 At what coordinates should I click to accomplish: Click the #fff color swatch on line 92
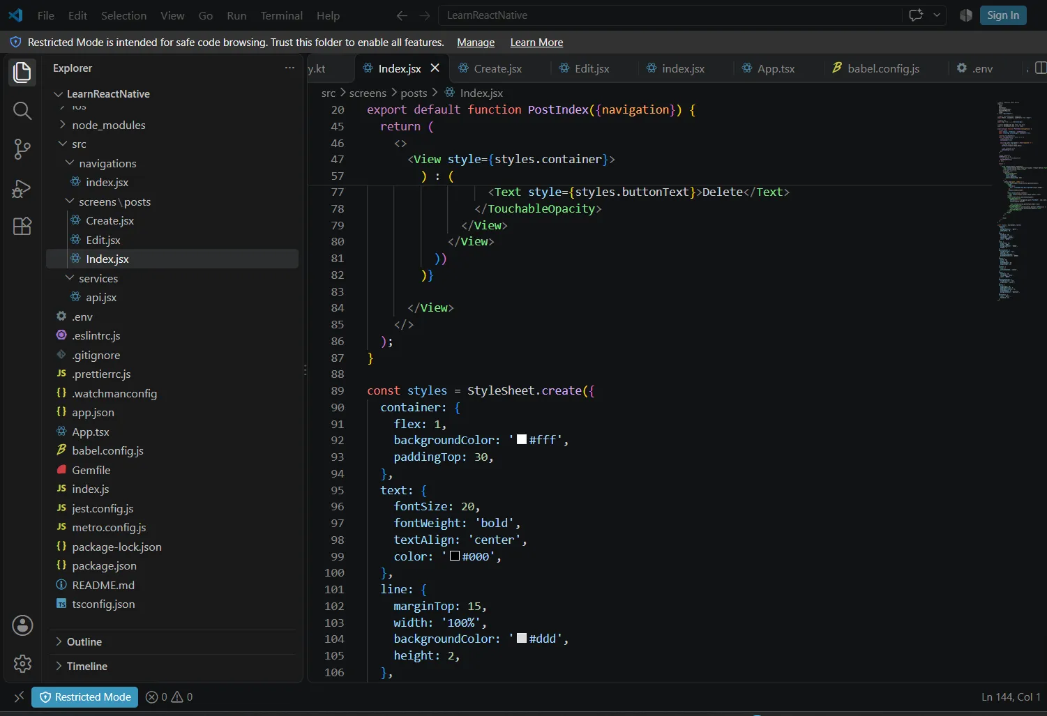[x=522, y=440]
